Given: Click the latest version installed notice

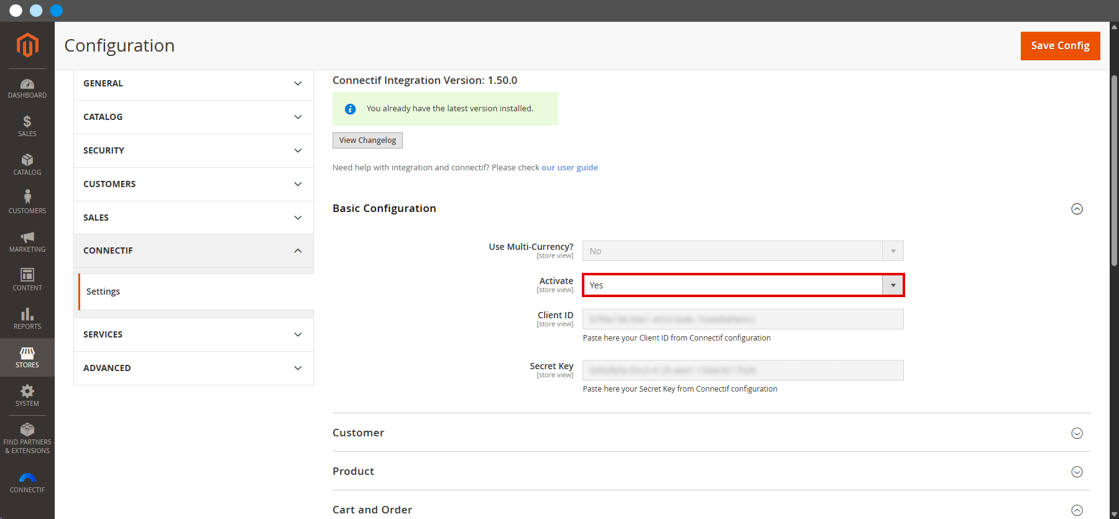Looking at the screenshot, I should point(445,109).
